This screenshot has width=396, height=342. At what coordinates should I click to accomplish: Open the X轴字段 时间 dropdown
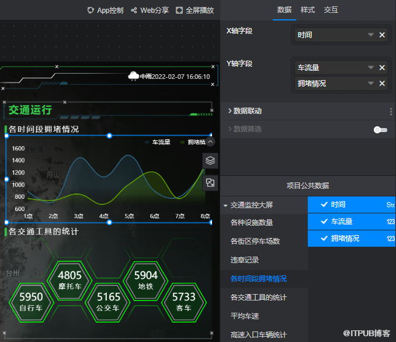370,35
